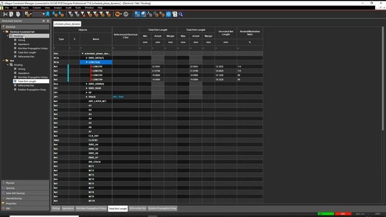Click the filter funnel icon with red triangle

coord(83,14)
